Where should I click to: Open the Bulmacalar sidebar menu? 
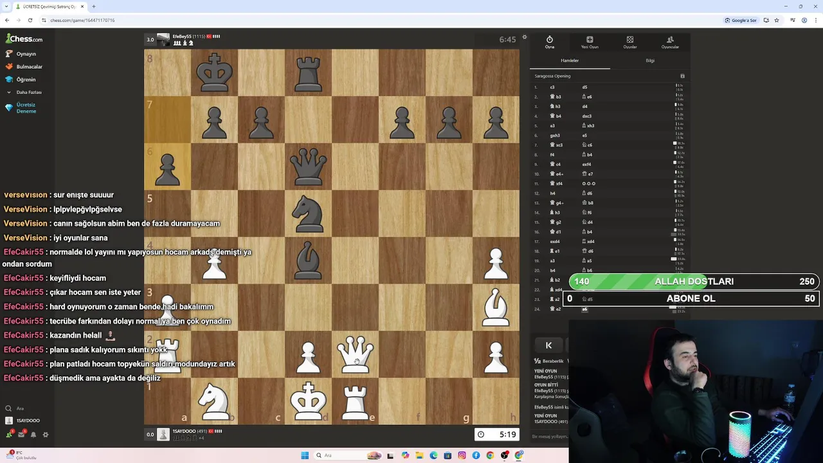tap(24, 67)
